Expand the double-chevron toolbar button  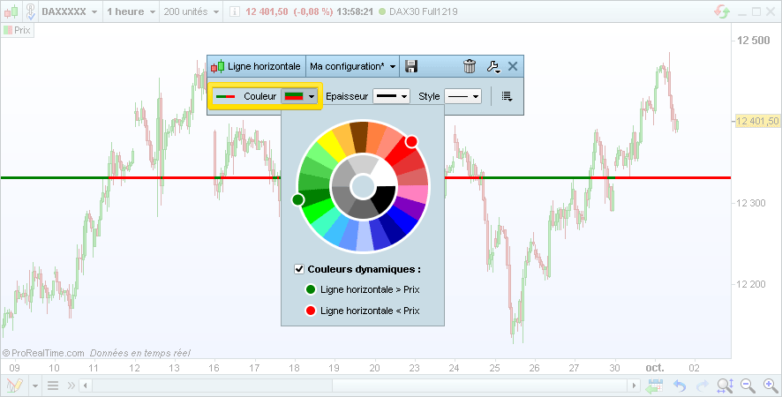pos(71,386)
